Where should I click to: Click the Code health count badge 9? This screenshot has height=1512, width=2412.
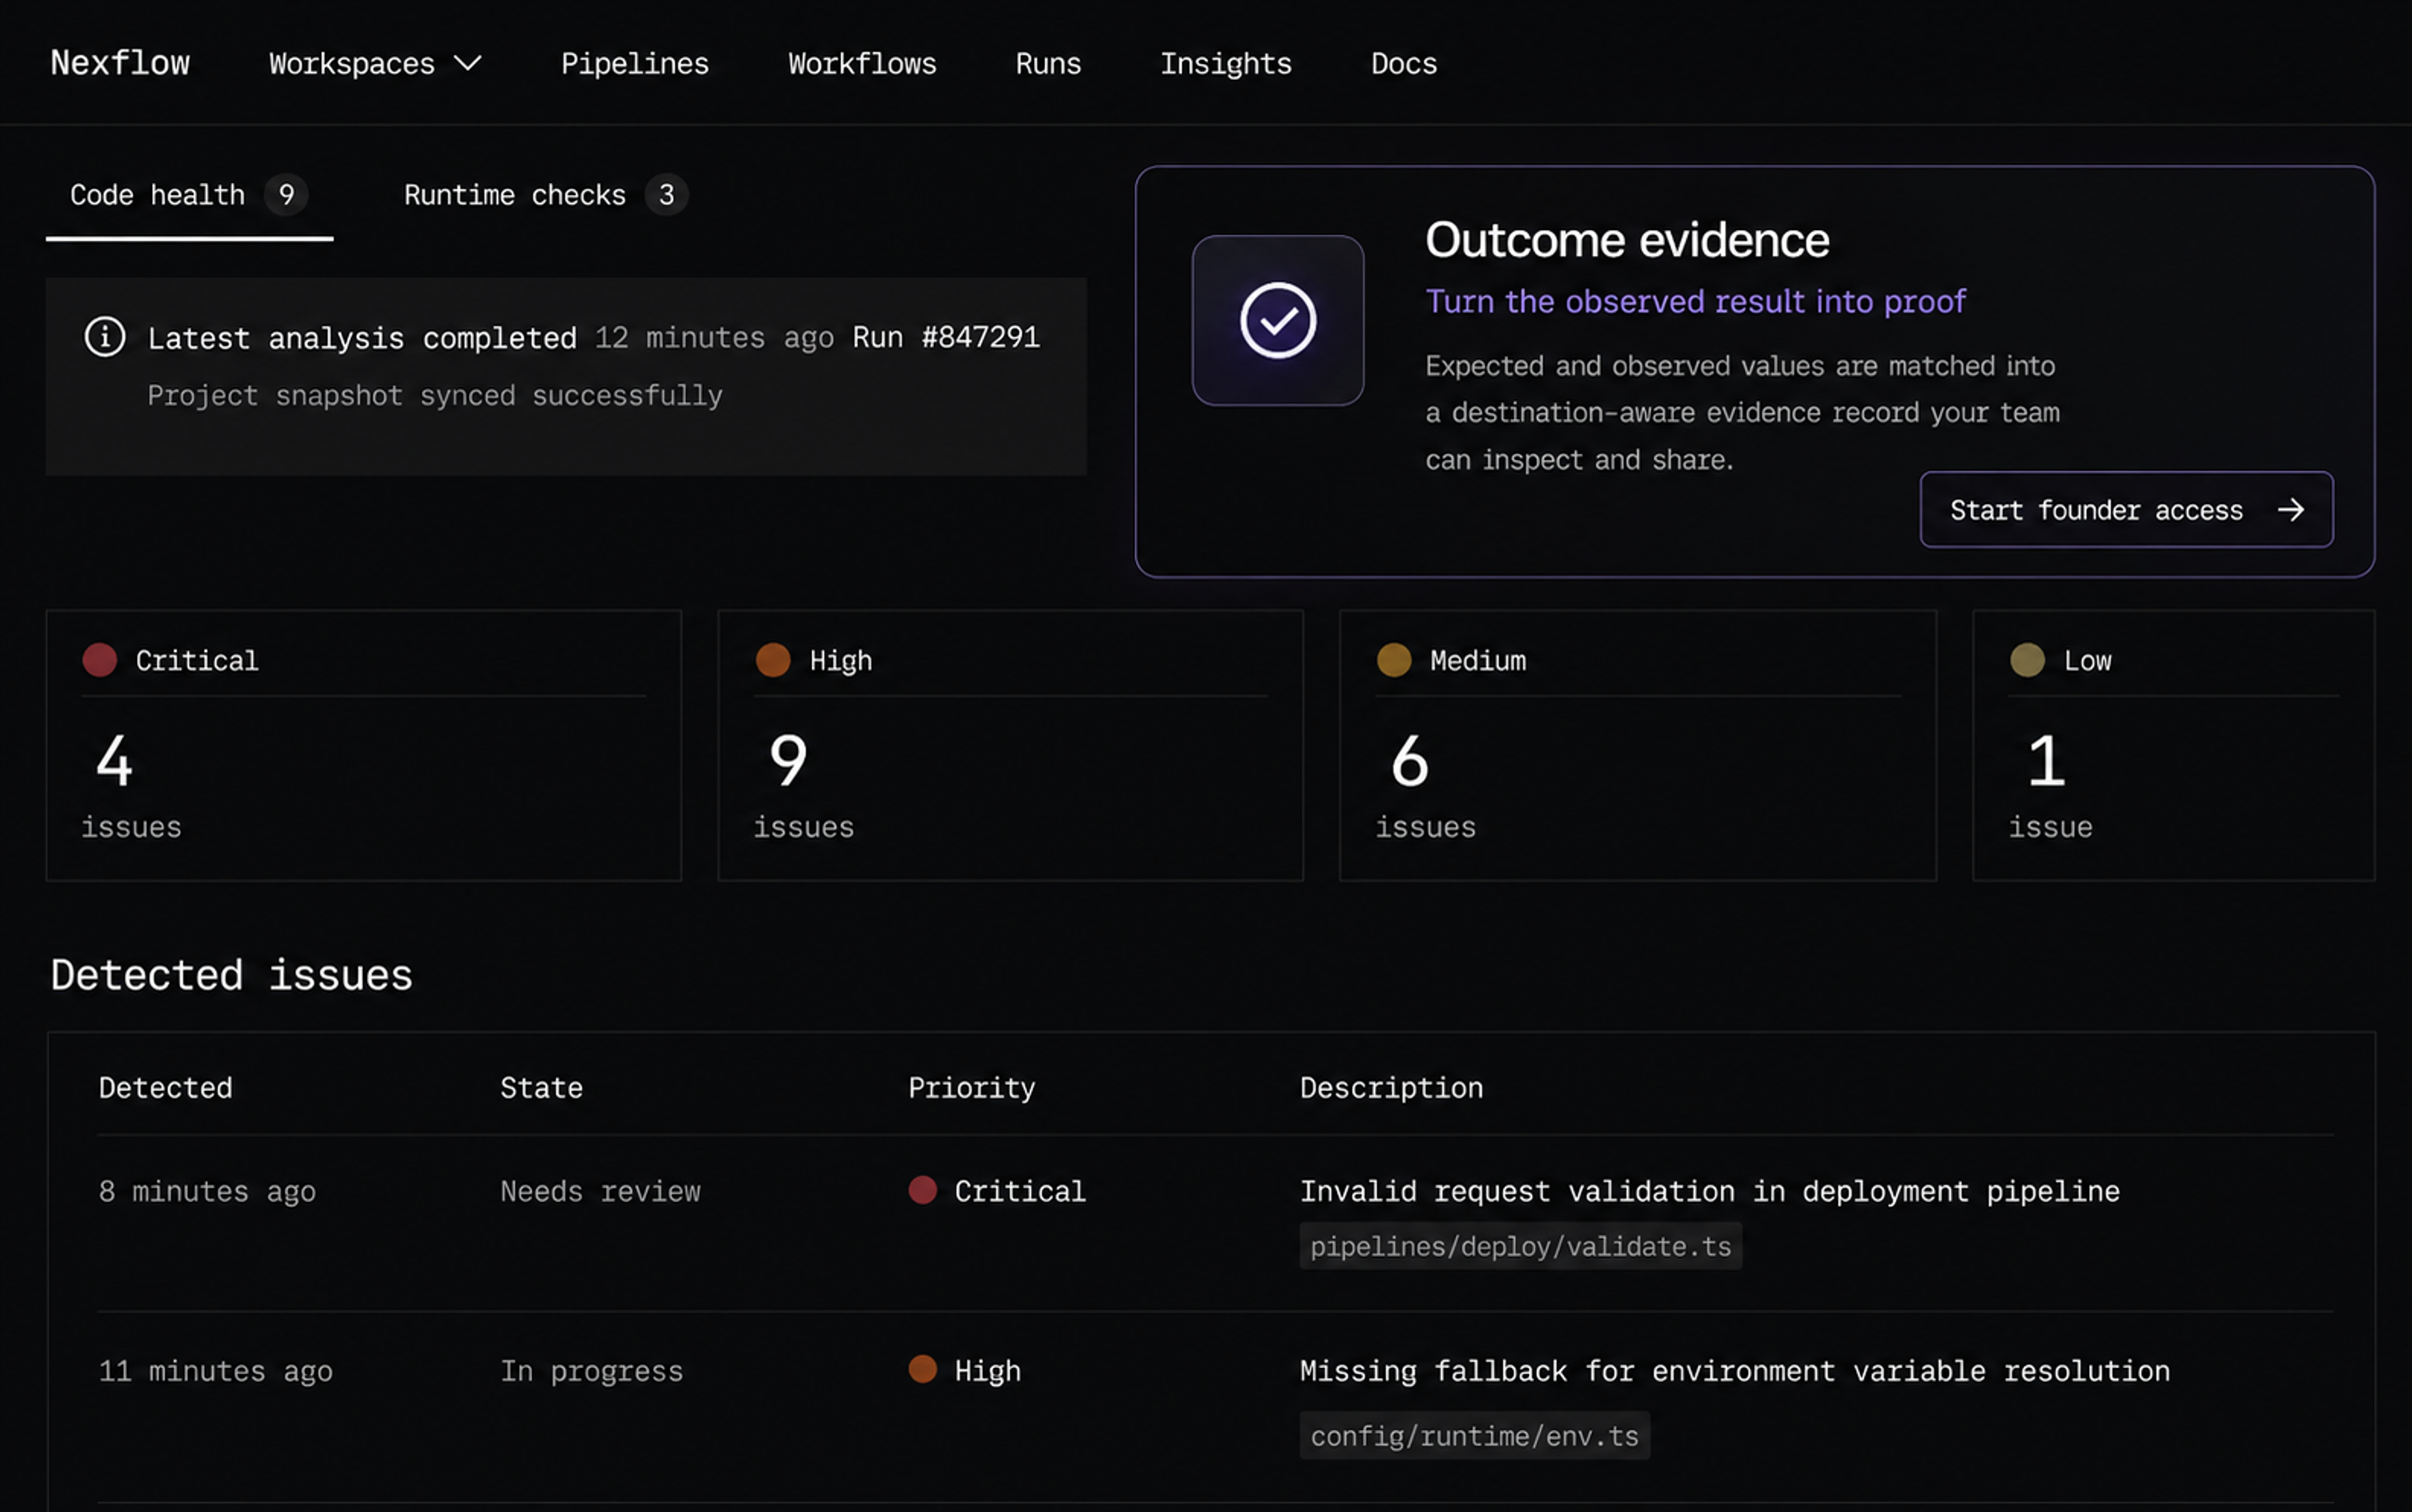286,194
